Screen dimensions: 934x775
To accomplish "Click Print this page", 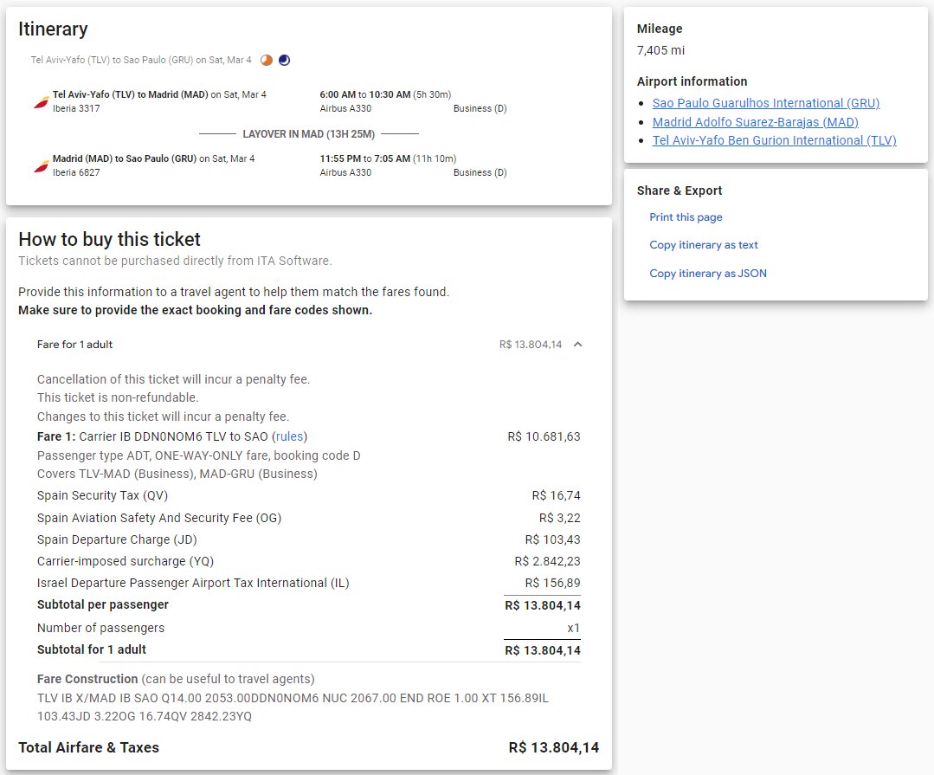I will tap(686, 217).
